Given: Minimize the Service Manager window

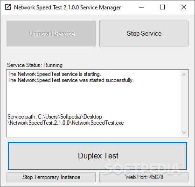Looking at the screenshot, I should 141,7.
